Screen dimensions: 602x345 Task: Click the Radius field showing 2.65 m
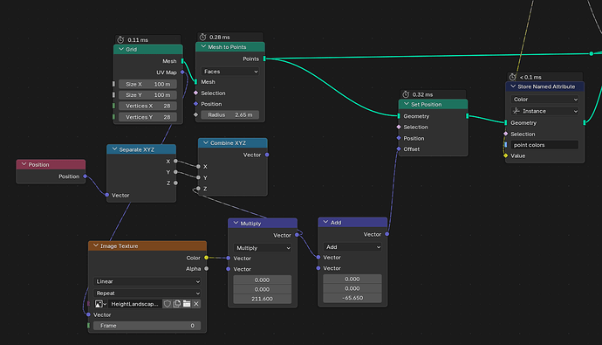[x=230, y=115]
